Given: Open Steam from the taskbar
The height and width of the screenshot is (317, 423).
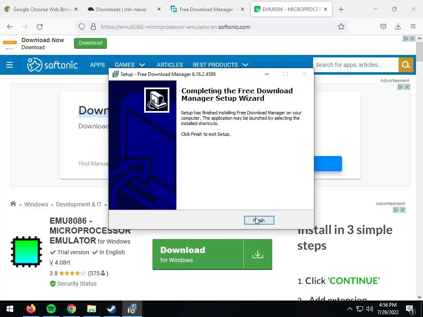Looking at the screenshot, I should (x=112, y=309).
